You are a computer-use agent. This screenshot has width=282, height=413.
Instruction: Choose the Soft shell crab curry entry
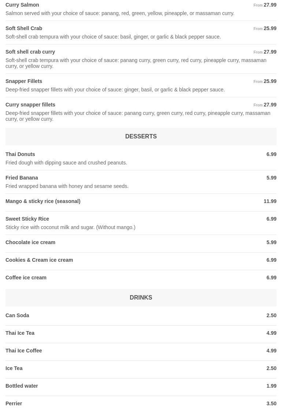tap(30, 52)
